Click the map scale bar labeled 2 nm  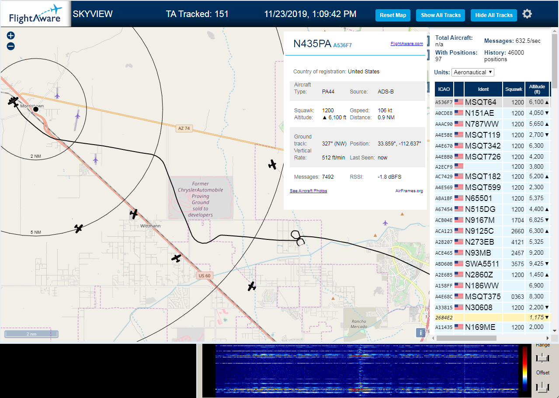click(31, 334)
